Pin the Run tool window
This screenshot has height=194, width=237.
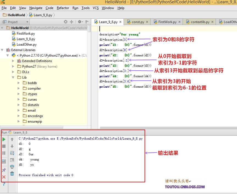[x=4, y=170]
